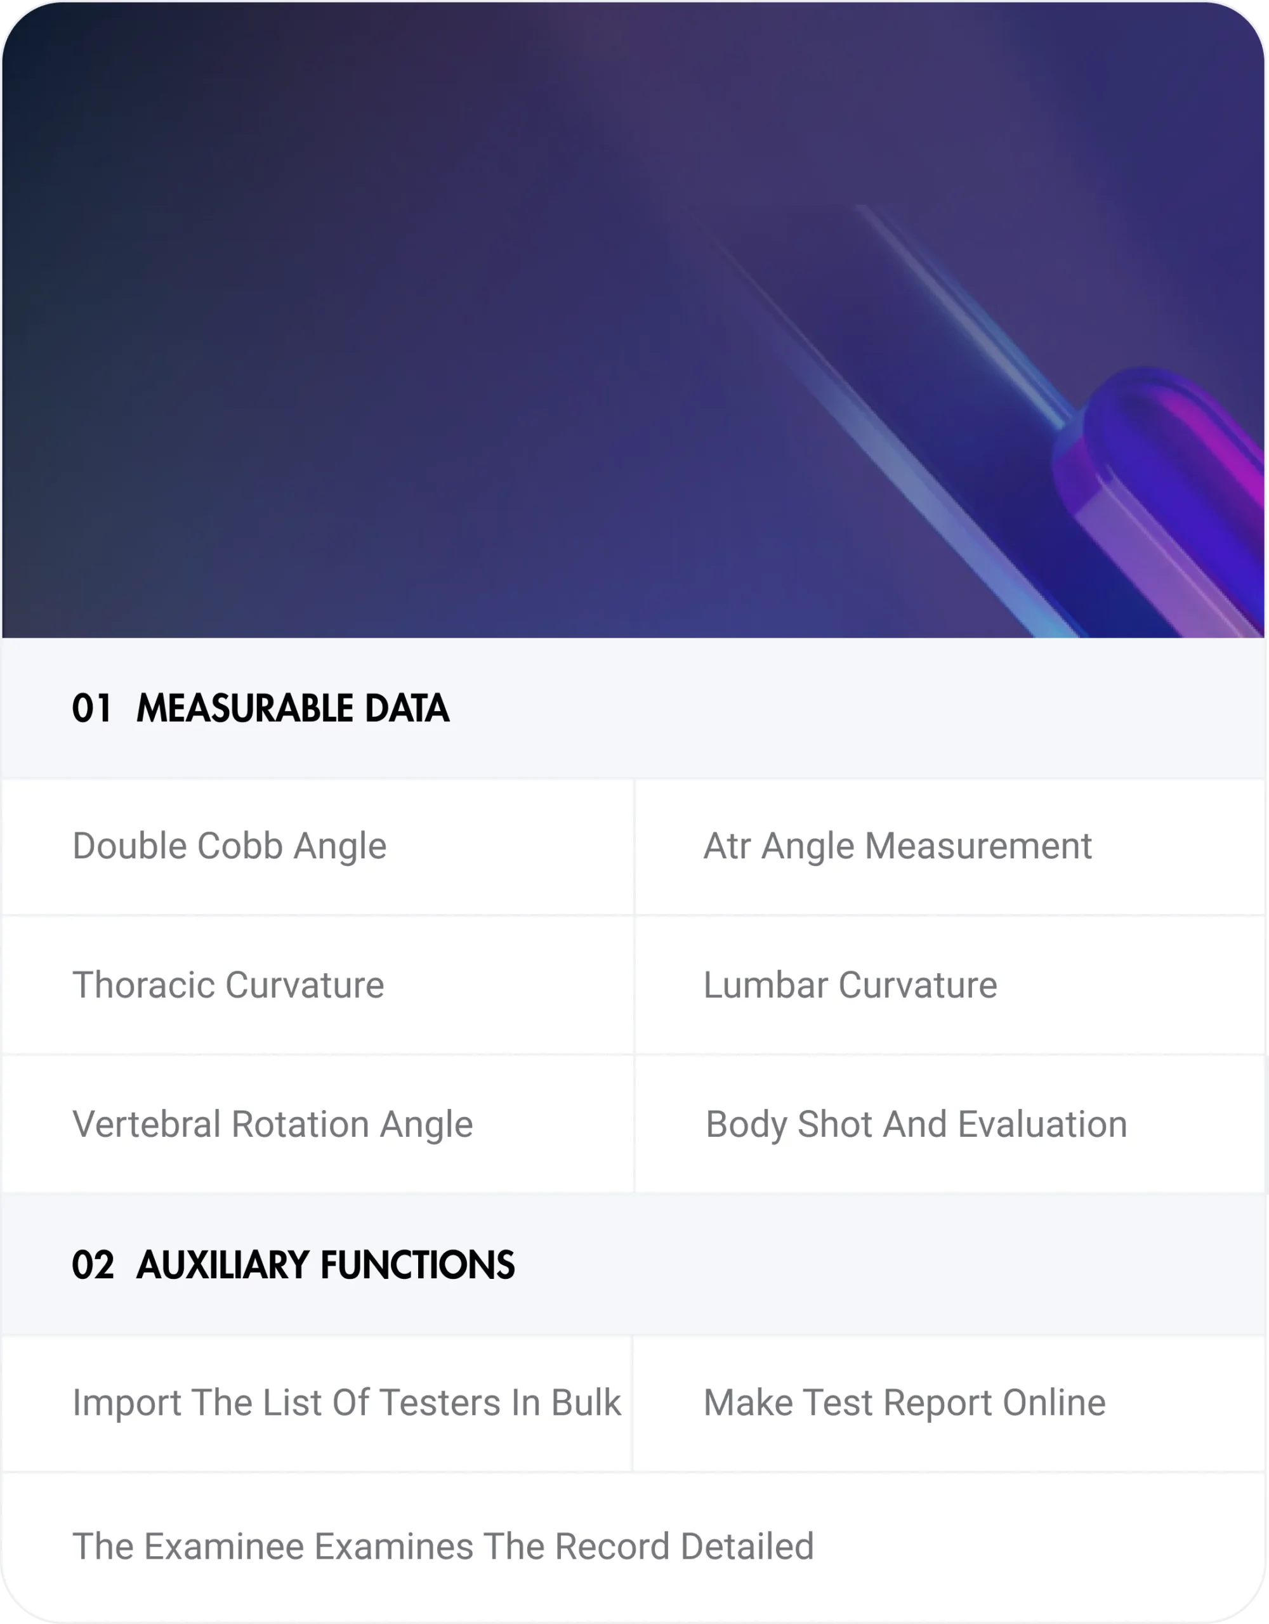1269x1624 pixels.
Task: Click Make Test Report Online
Action: [x=904, y=1403]
